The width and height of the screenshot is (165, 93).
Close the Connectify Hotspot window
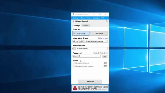pos(106,14)
